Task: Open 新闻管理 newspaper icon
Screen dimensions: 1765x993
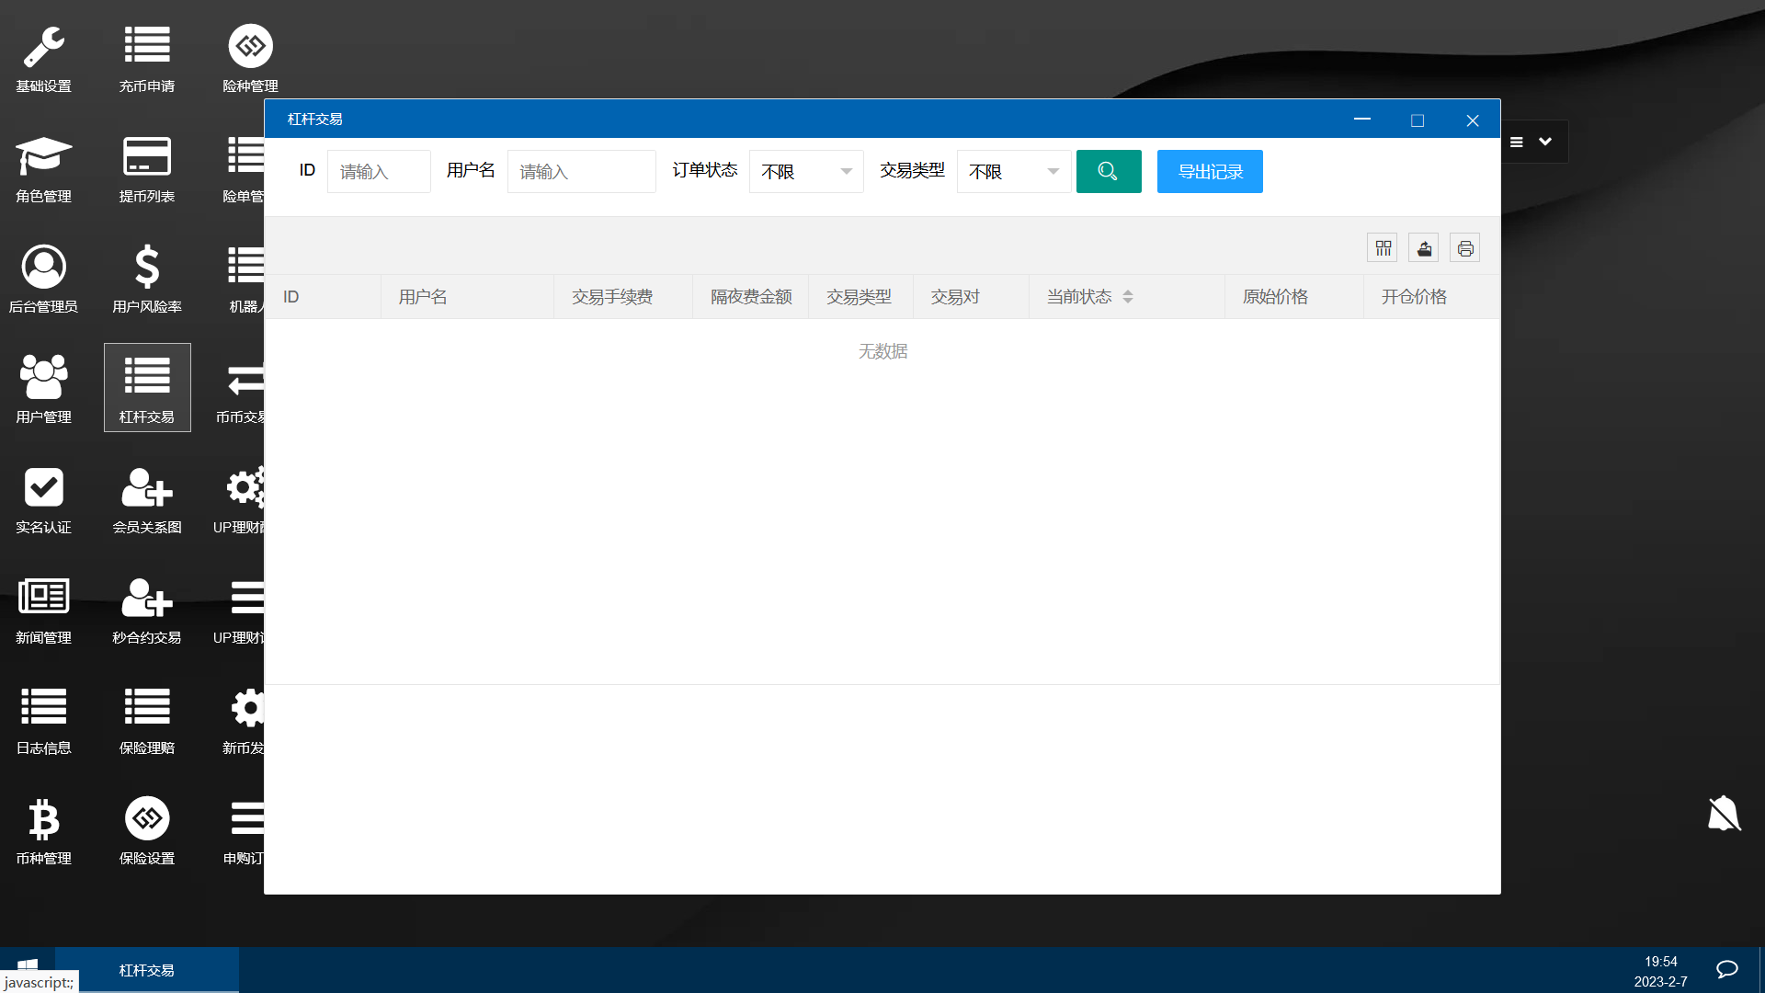Action: [x=43, y=599]
